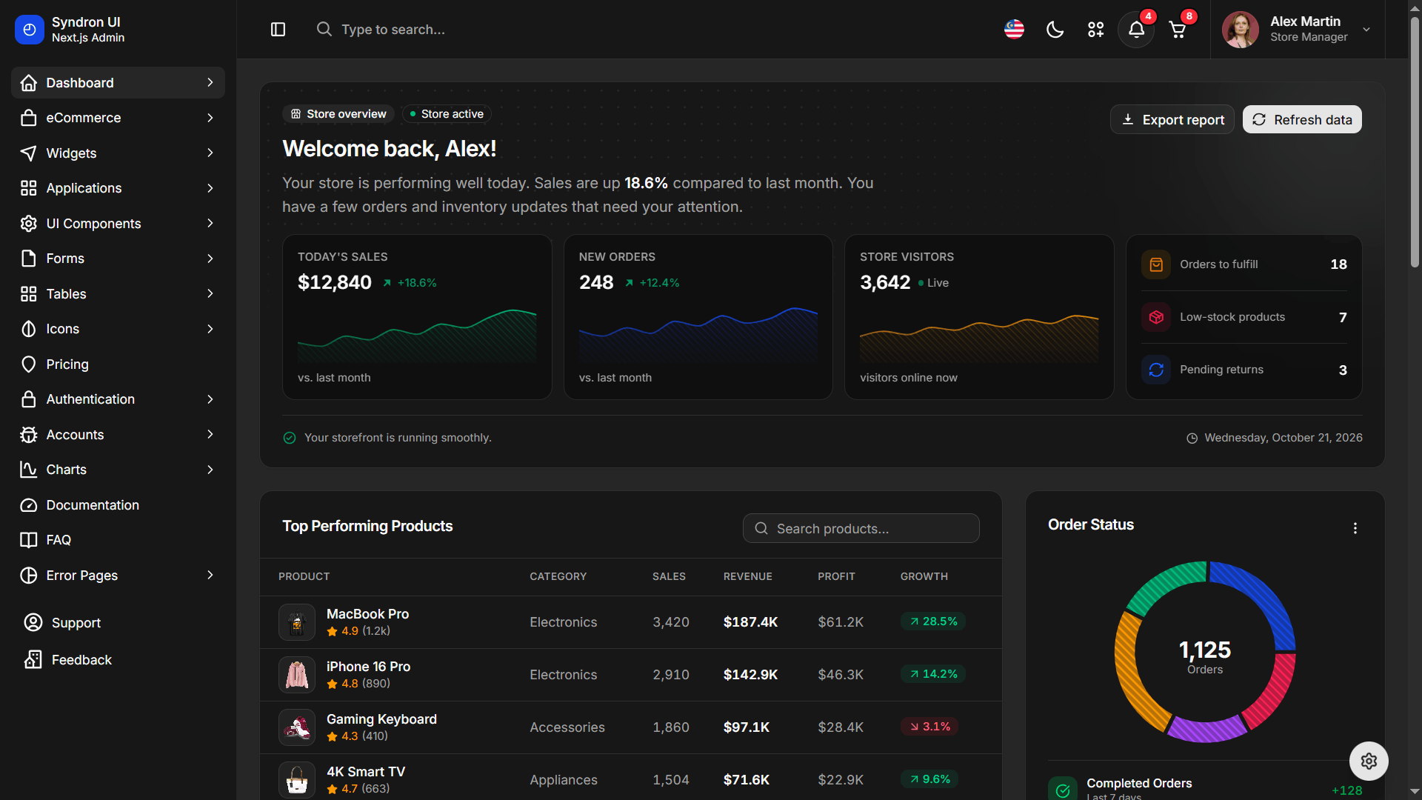Screen dimensions: 1422x800
Task: Click the Charts sidebar graph icon
Action: (28, 470)
